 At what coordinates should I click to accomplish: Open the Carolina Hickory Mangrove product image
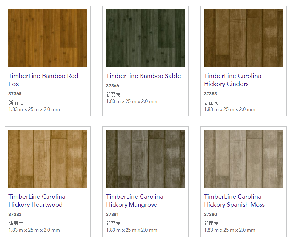point(145,159)
